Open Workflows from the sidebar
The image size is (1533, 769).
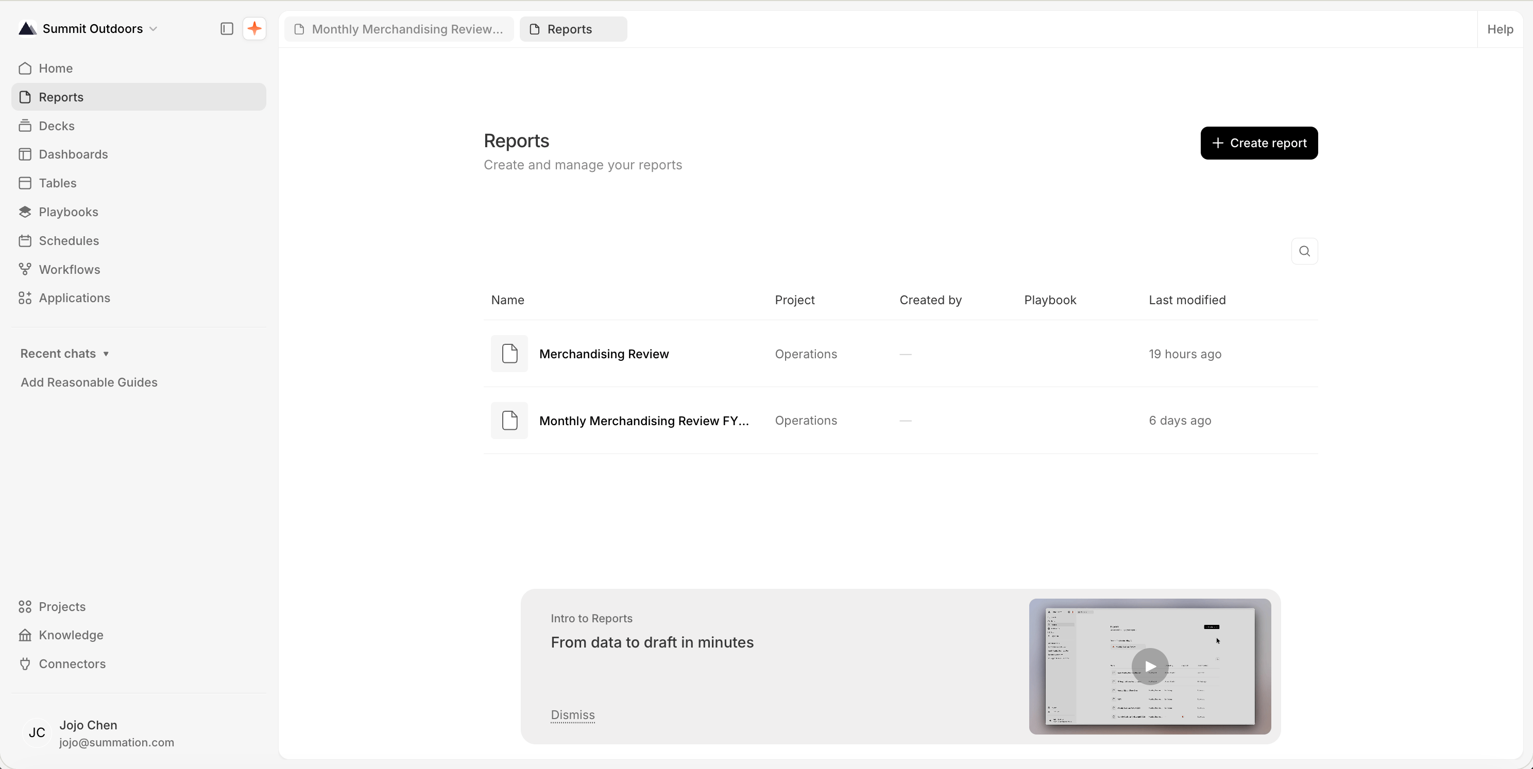[x=139, y=269]
